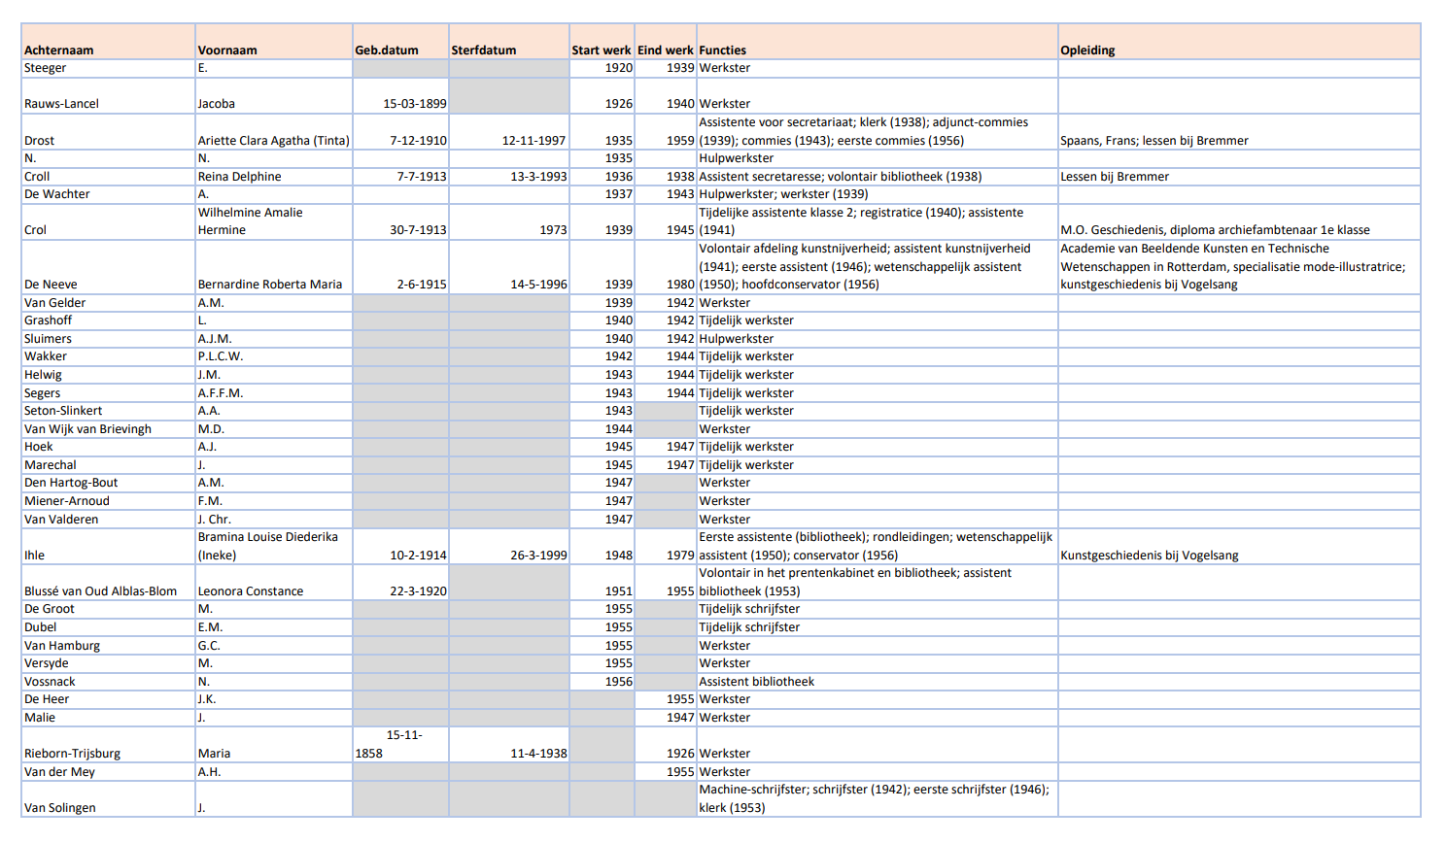1446x843 pixels.
Task: Click the surname cell Rauws-Lancel
Action: (x=62, y=104)
